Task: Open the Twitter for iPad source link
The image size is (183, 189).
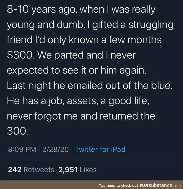Action: tap(100, 149)
